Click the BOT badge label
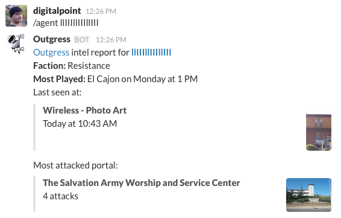The width and height of the screenshot is (341, 218). 81,40
